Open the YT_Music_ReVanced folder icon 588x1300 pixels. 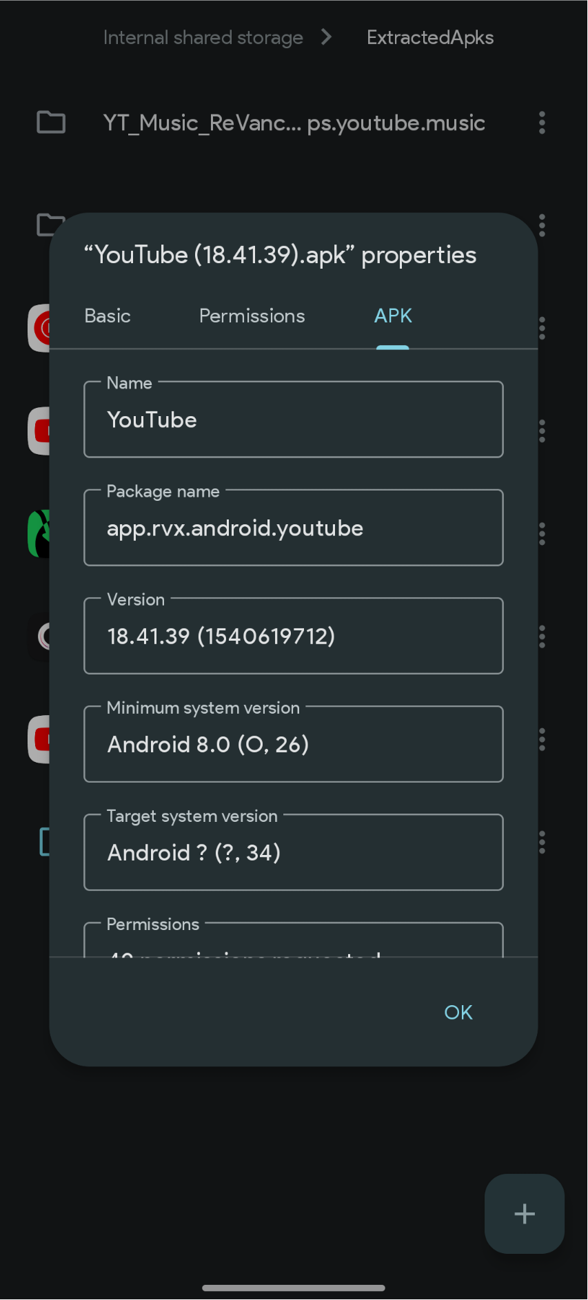point(50,123)
